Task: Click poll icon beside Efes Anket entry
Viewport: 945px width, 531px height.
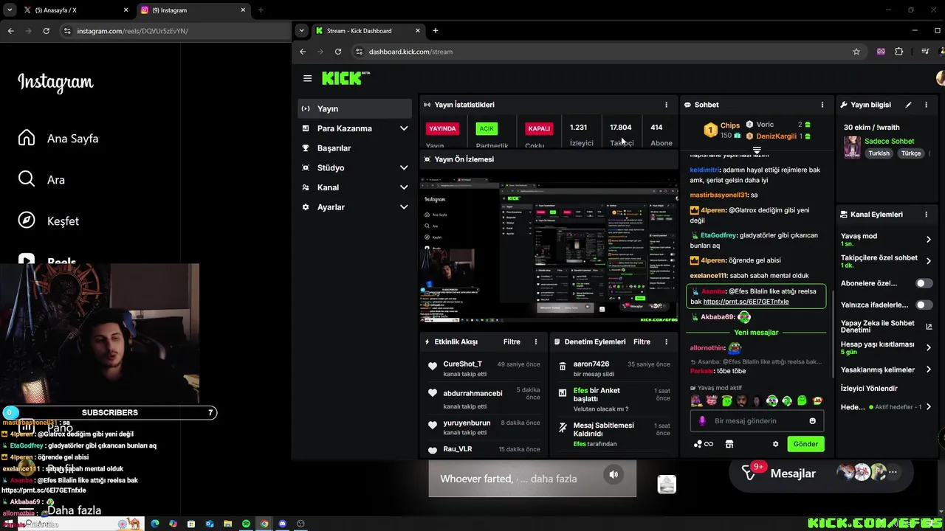Action: [x=563, y=393]
